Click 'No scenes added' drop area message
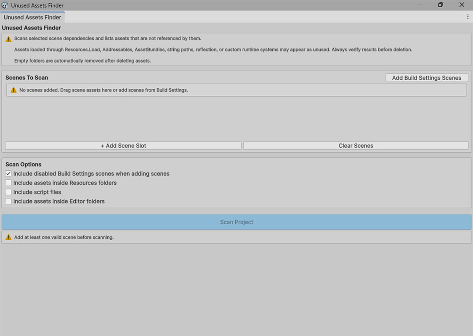The height and width of the screenshot is (336, 473). (236, 90)
